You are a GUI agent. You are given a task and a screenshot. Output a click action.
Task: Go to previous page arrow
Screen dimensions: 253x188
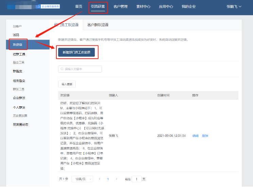100,179
